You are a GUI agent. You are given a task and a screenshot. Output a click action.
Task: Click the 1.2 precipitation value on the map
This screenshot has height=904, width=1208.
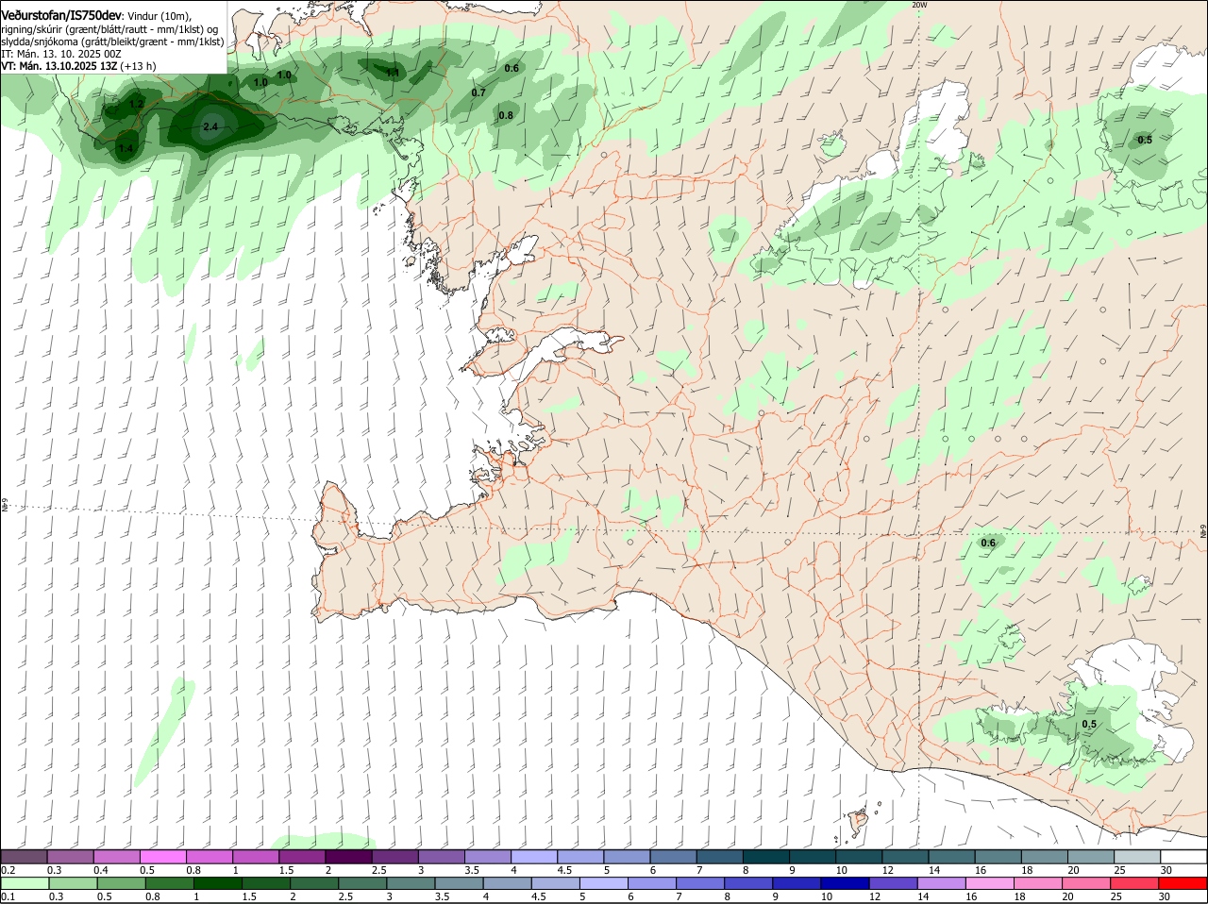(x=136, y=105)
